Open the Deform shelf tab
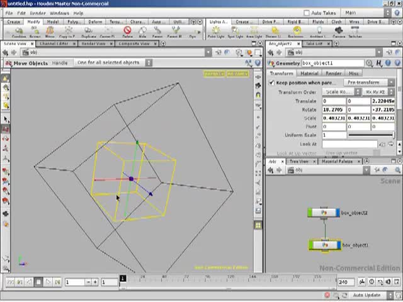Image resolution: width=403 pixels, height=302 pixels. 95,22
